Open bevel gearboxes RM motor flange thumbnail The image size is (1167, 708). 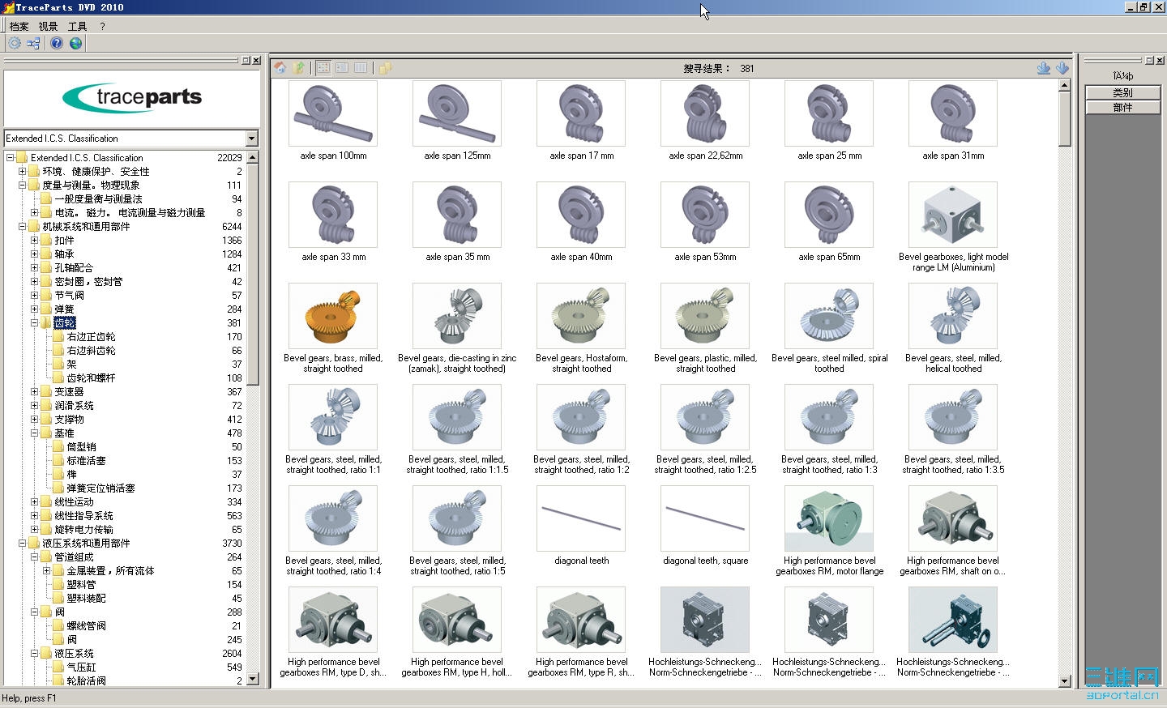pos(829,518)
